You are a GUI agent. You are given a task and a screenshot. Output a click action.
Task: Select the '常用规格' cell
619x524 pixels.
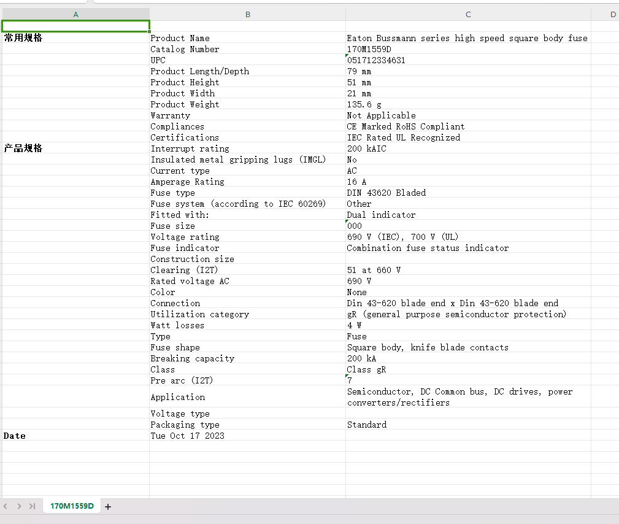pyautogui.click(x=76, y=37)
